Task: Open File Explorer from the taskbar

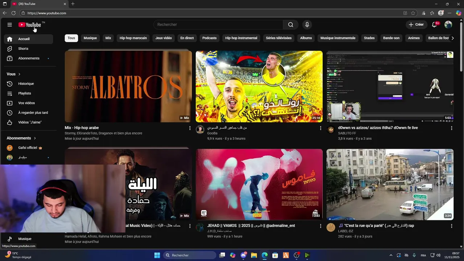Action: 254,255
